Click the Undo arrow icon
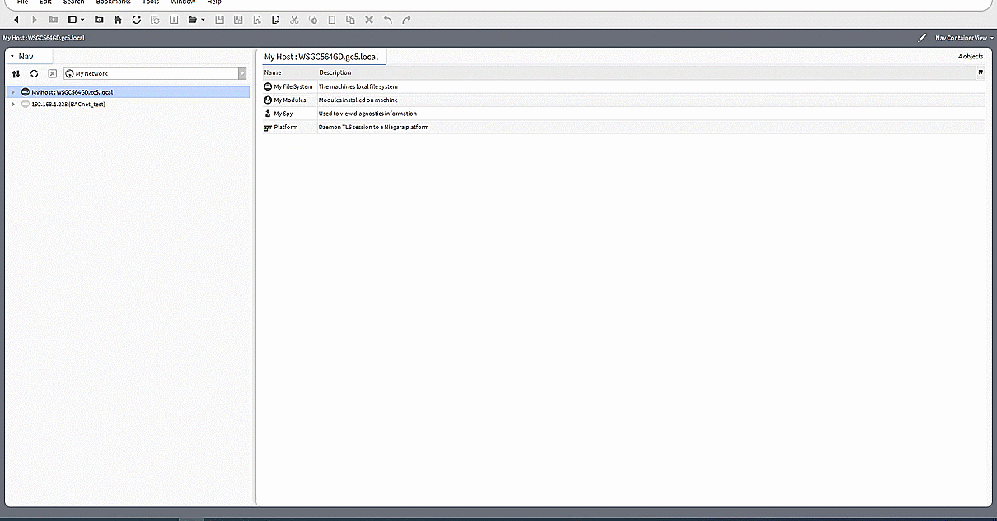997x521 pixels. click(x=387, y=19)
